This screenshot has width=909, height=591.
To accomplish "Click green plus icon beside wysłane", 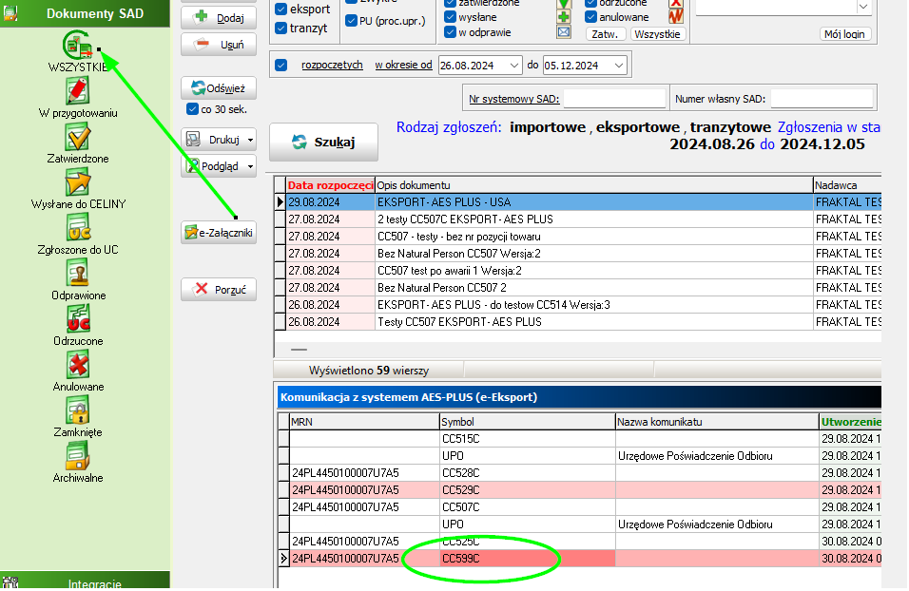I will [564, 17].
